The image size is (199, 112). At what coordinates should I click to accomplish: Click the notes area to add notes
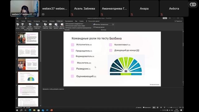(x=112, y=89)
